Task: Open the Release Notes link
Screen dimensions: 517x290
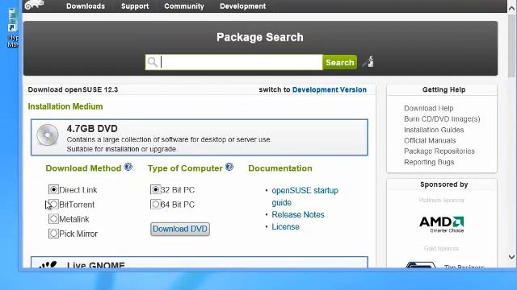Action: (x=298, y=214)
